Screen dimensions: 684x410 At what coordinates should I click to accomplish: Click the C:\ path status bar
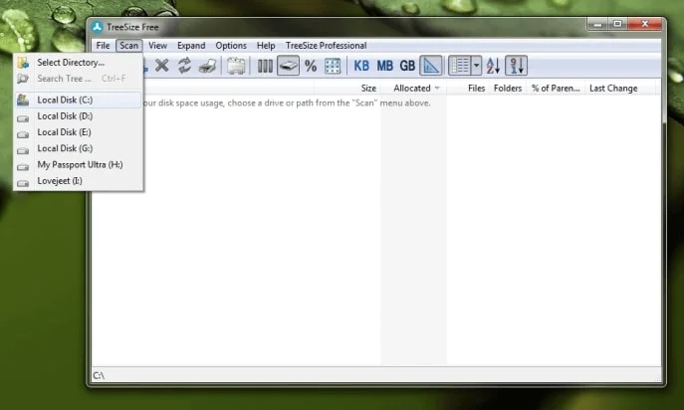(x=376, y=375)
